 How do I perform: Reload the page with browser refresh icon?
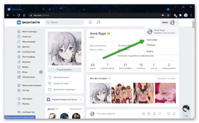point(19,15)
